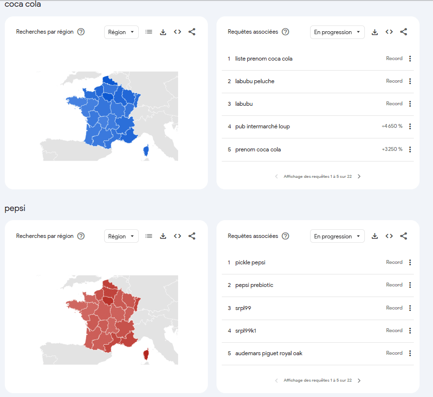This screenshot has width=433, height=397.
Task: Share the coca cola region map
Action: pos(192,32)
